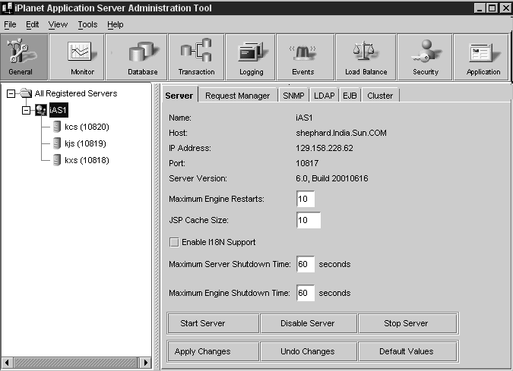513x371 pixels.
Task: Open the Edit menu
Action: click(x=33, y=24)
